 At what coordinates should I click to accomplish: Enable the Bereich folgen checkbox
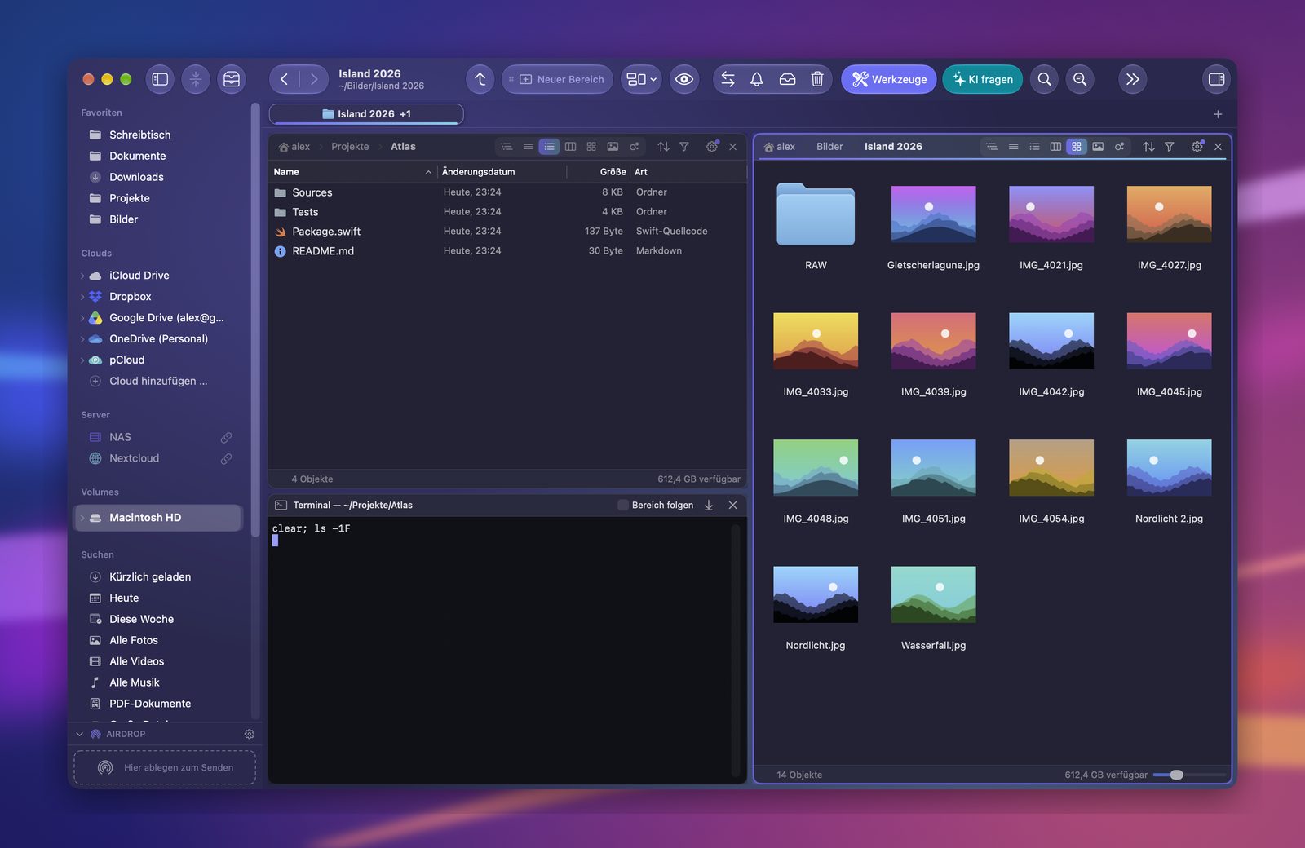pyautogui.click(x=623, y=506)
